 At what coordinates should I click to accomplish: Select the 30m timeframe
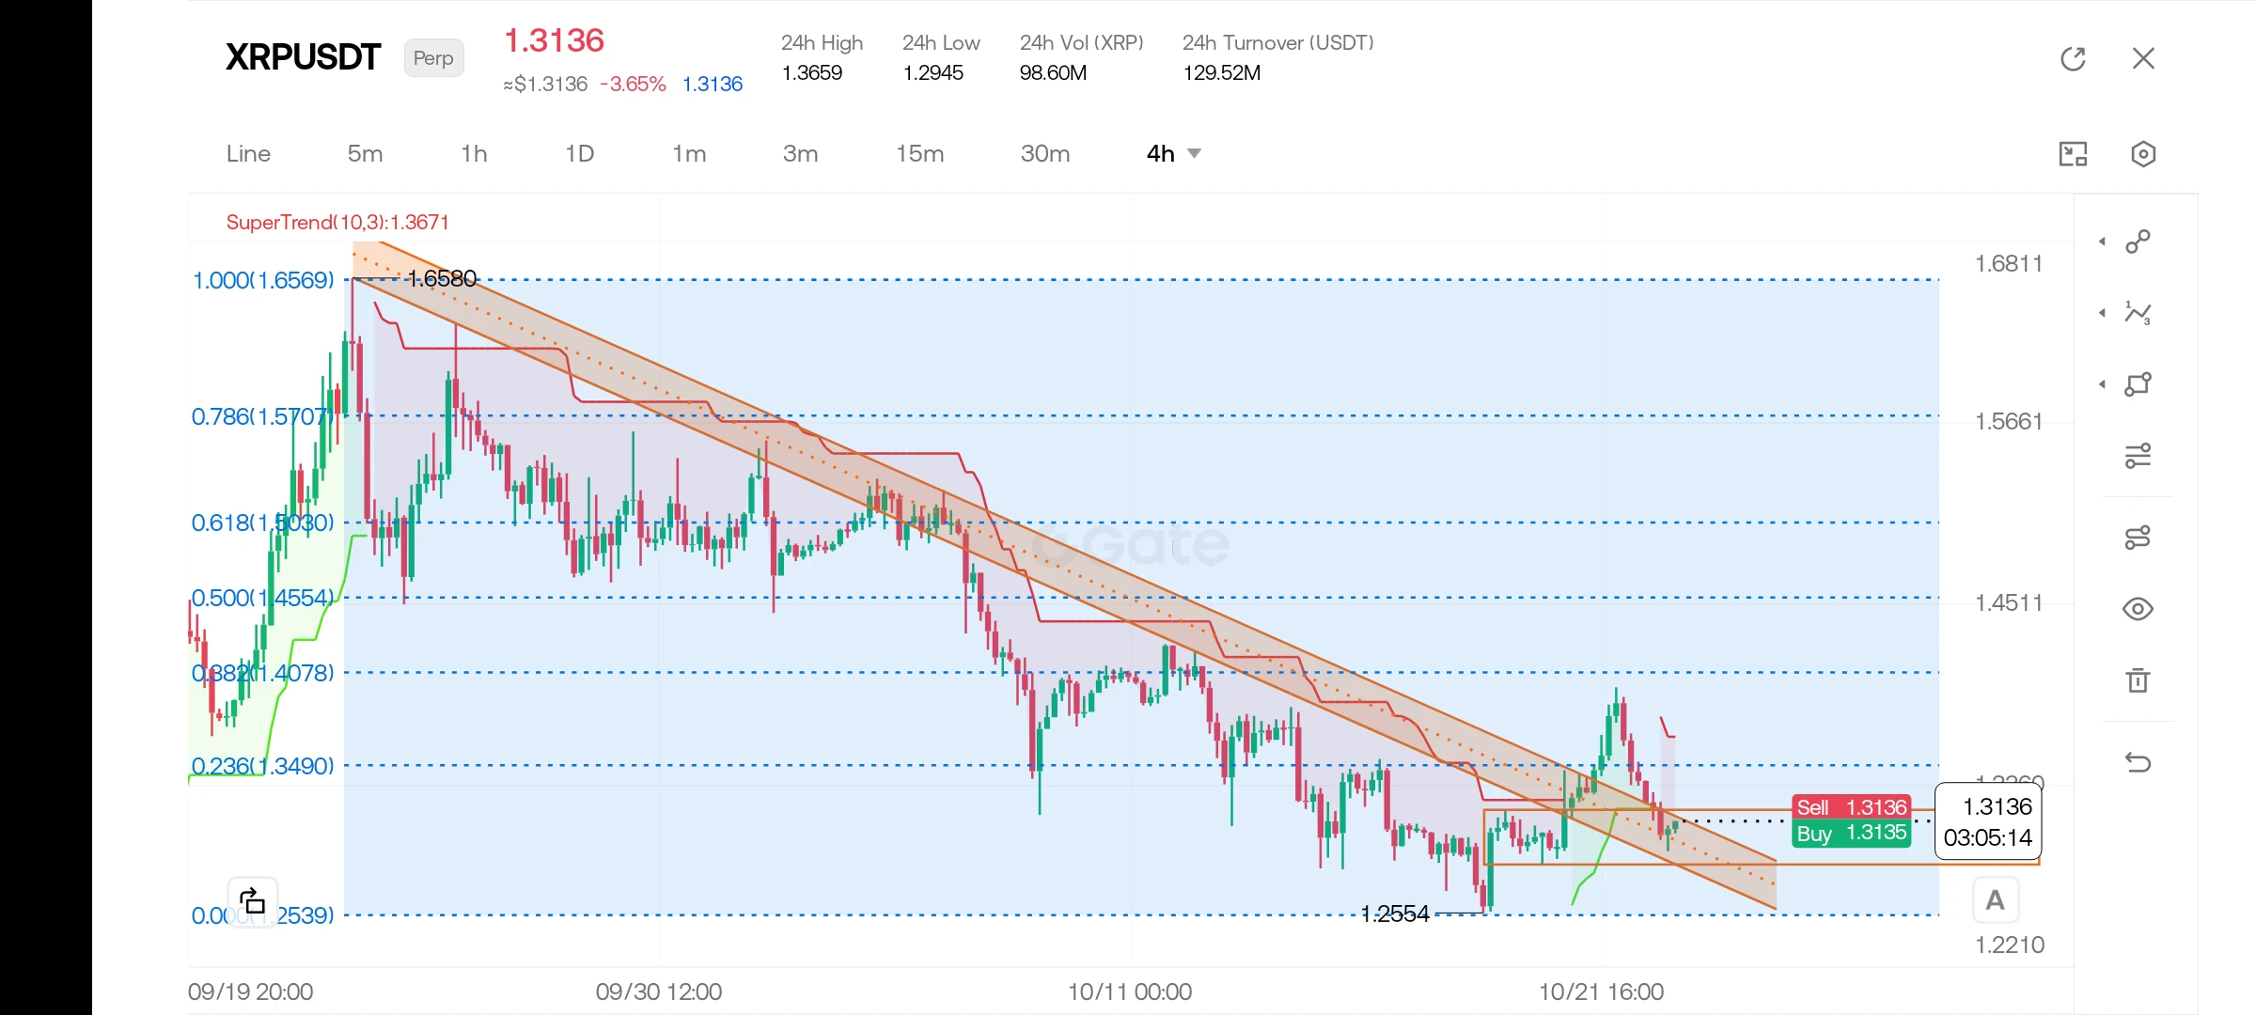click(x=1045, y=153)
